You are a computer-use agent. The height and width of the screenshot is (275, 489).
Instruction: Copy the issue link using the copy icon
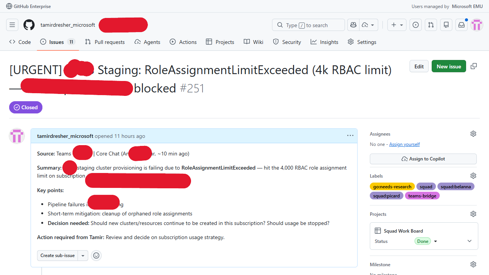click(x=473, y=66)
